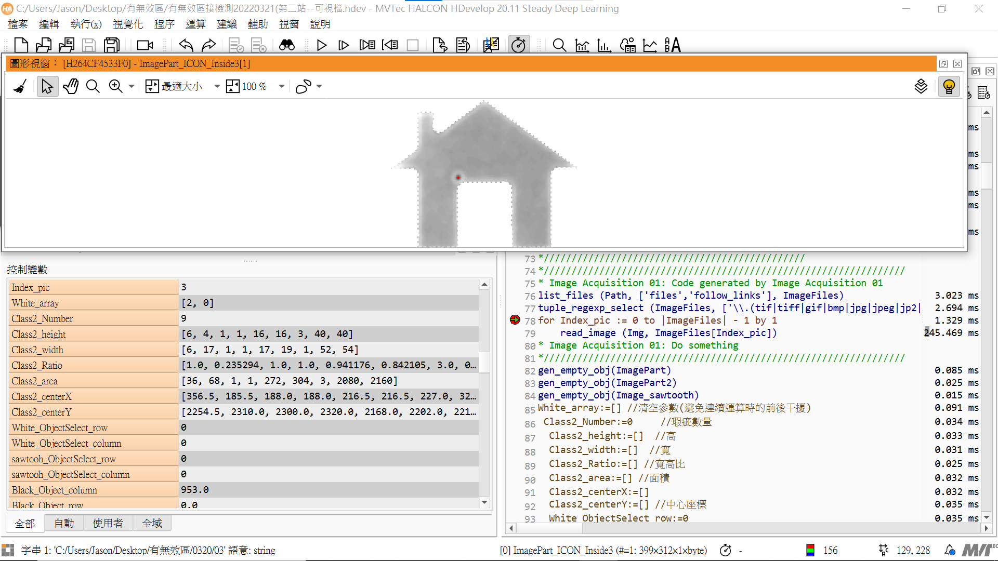Image resolution: width=998 pixels, height=561 pixels.
Task: Click the Undo arrow in the toolbar
Action: click(x=186, y=45)
